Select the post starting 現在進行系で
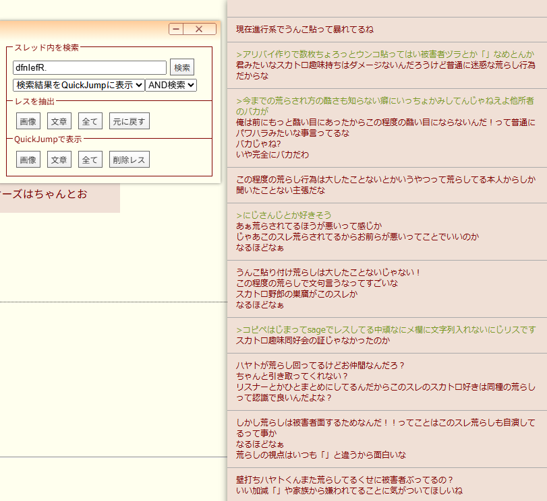The image size is (547, 501). click(305, 30)
